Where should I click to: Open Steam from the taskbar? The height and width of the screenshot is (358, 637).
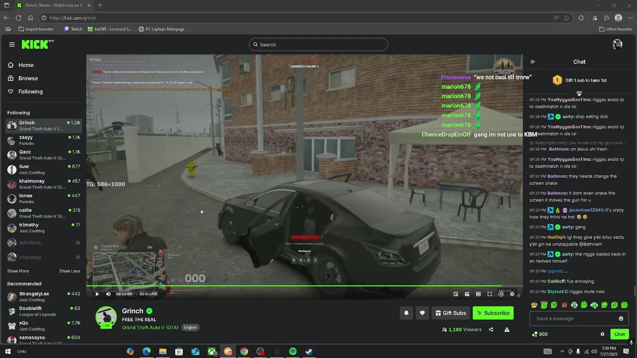click(x=309, y=352)
